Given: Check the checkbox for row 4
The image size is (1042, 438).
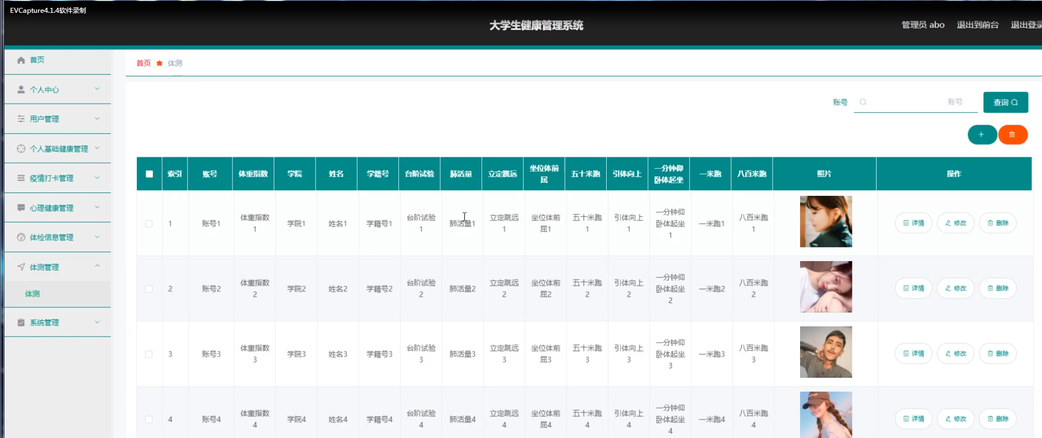Looking at the screenshot, I should [x=149, y=420].
